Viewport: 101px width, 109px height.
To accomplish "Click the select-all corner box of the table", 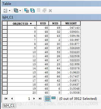I will 5,24.
